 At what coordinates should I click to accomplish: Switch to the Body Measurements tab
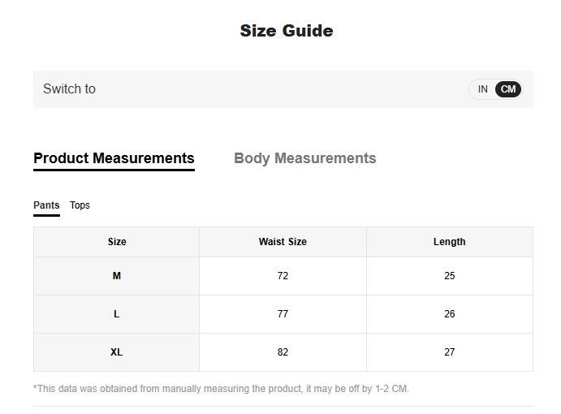click(x=304, y=158)
